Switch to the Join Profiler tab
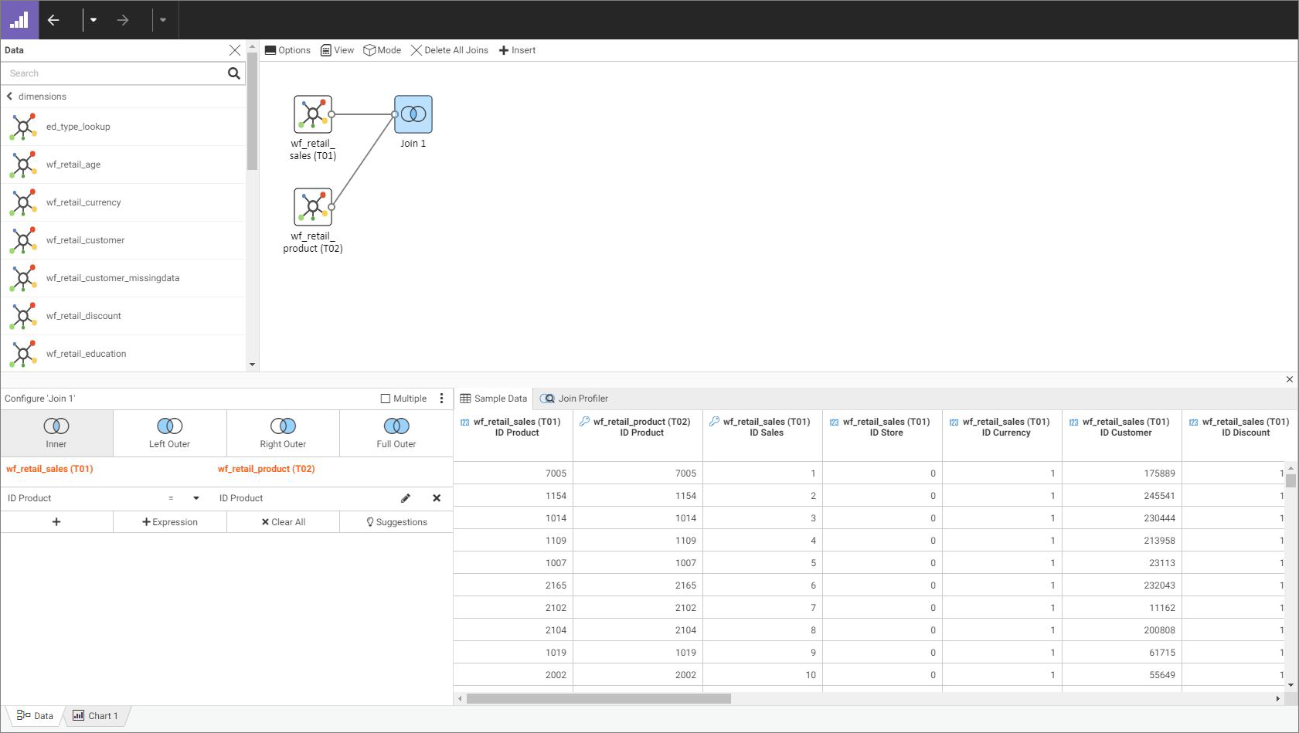Image resolution: width=1299 pixels, height=733 pixels. [x=574, y=399]
